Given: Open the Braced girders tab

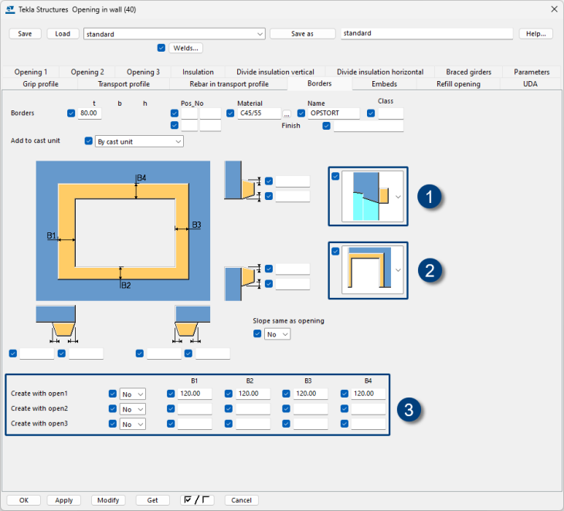Looking at the screenshot, I should pos(468,72).
